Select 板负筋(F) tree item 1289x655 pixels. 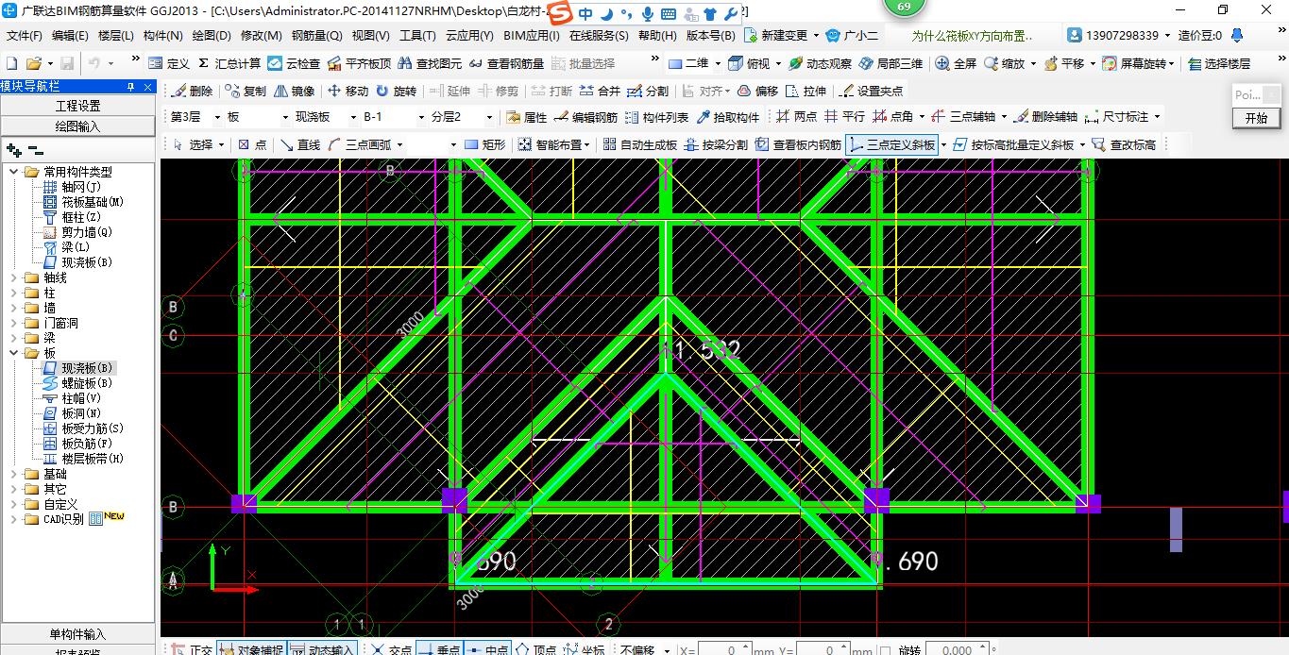click(87, 444)
